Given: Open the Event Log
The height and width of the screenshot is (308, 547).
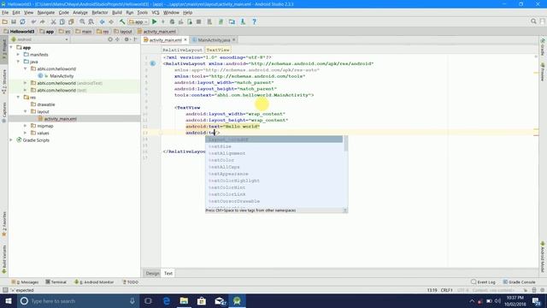Looking at the screenshot, I should (483, 282).
